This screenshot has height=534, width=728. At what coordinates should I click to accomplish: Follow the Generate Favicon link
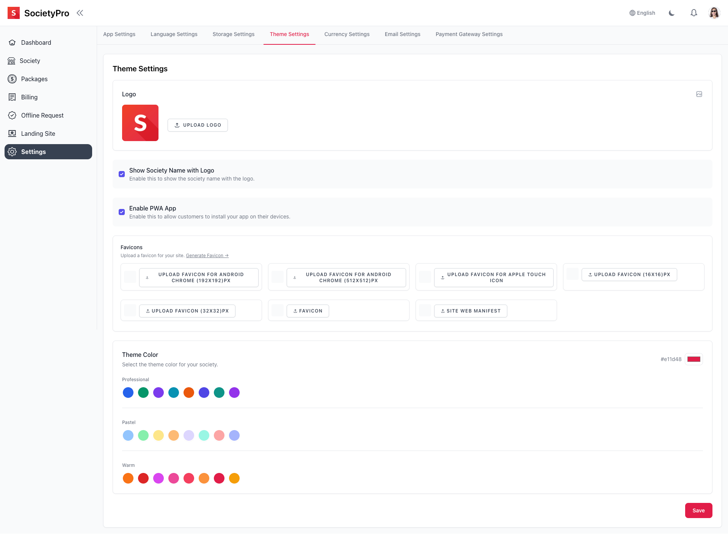[x=207, y=256]
